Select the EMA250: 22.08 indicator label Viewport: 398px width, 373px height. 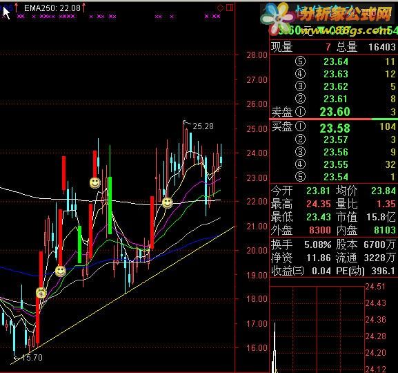click(52, 8)
